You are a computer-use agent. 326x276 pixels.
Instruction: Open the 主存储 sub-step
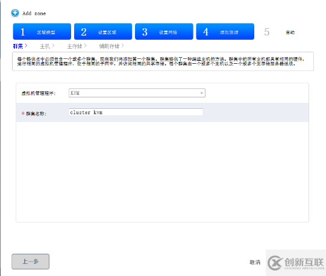click(x=77, y=46)
